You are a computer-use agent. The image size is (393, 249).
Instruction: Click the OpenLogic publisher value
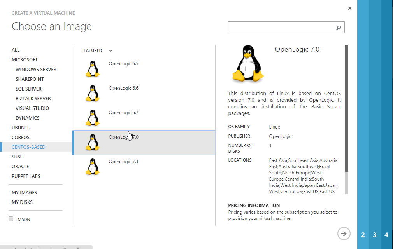[280, 137]
